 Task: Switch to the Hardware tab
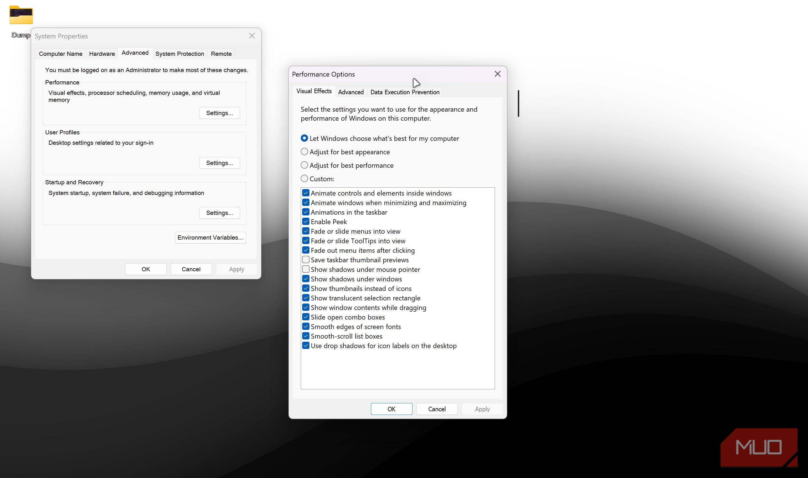[x=102, y=54]
